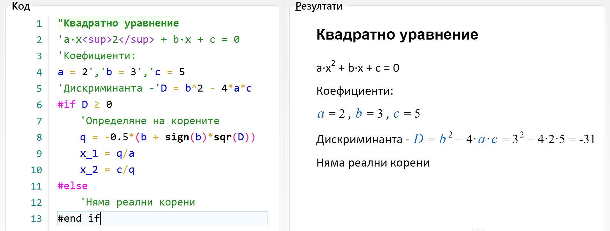The width and height of the screenshot is (610, 231).
Task: Click the x_2 = c/q line
Action: pyautogui.click(x=107, y=170)
